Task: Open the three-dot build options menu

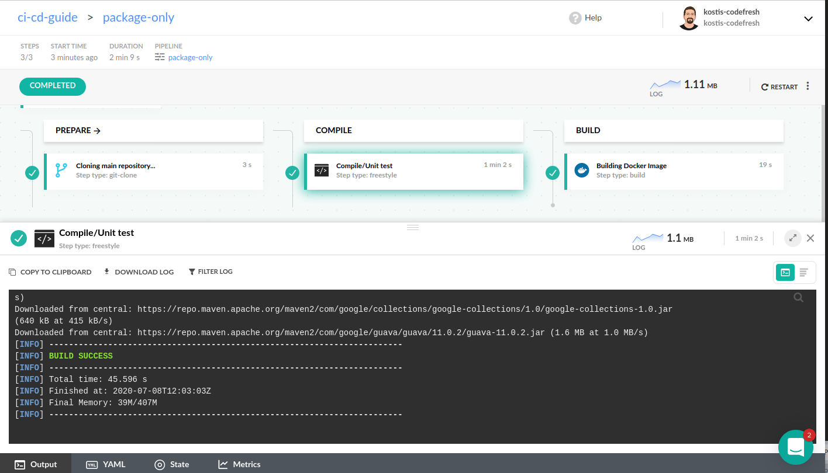Action: pos(808,86)
